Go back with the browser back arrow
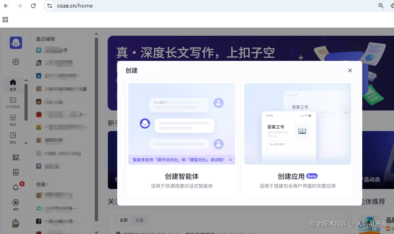The image size is (394, 234). (6, 6)
